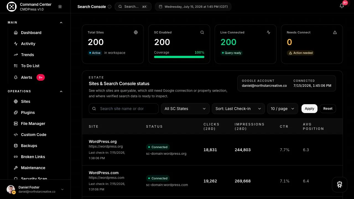Open the robot assistant chat button
Screen dimensions: 354x199
[x=340, y=185]
